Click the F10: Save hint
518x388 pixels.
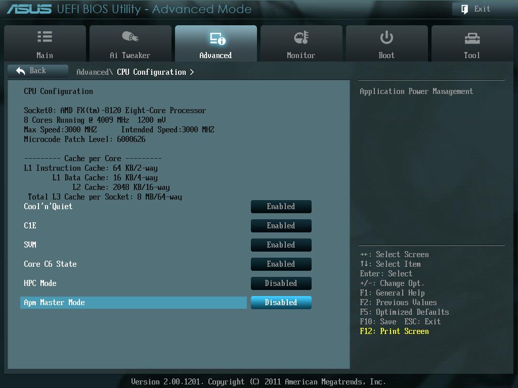(x=378, y=321)
